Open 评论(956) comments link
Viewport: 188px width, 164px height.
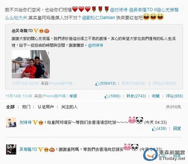[174, 96]
